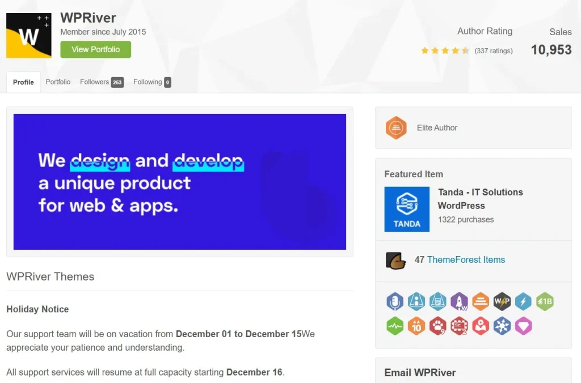Click the microphone hexagon badge
Viewport: 581px width, 383px height.
click(x=395, y=301)
